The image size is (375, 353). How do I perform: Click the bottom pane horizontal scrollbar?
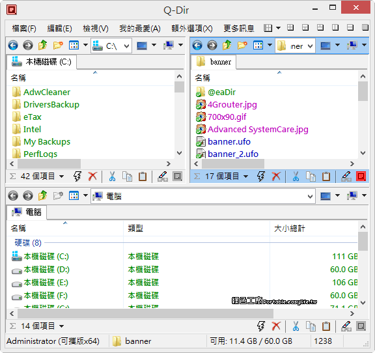pos(145,313)
